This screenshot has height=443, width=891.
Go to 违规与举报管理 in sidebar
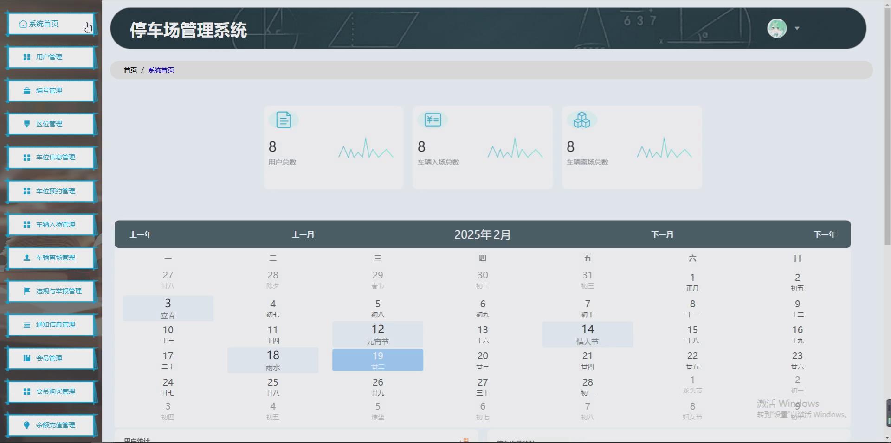tap(52, 291)
